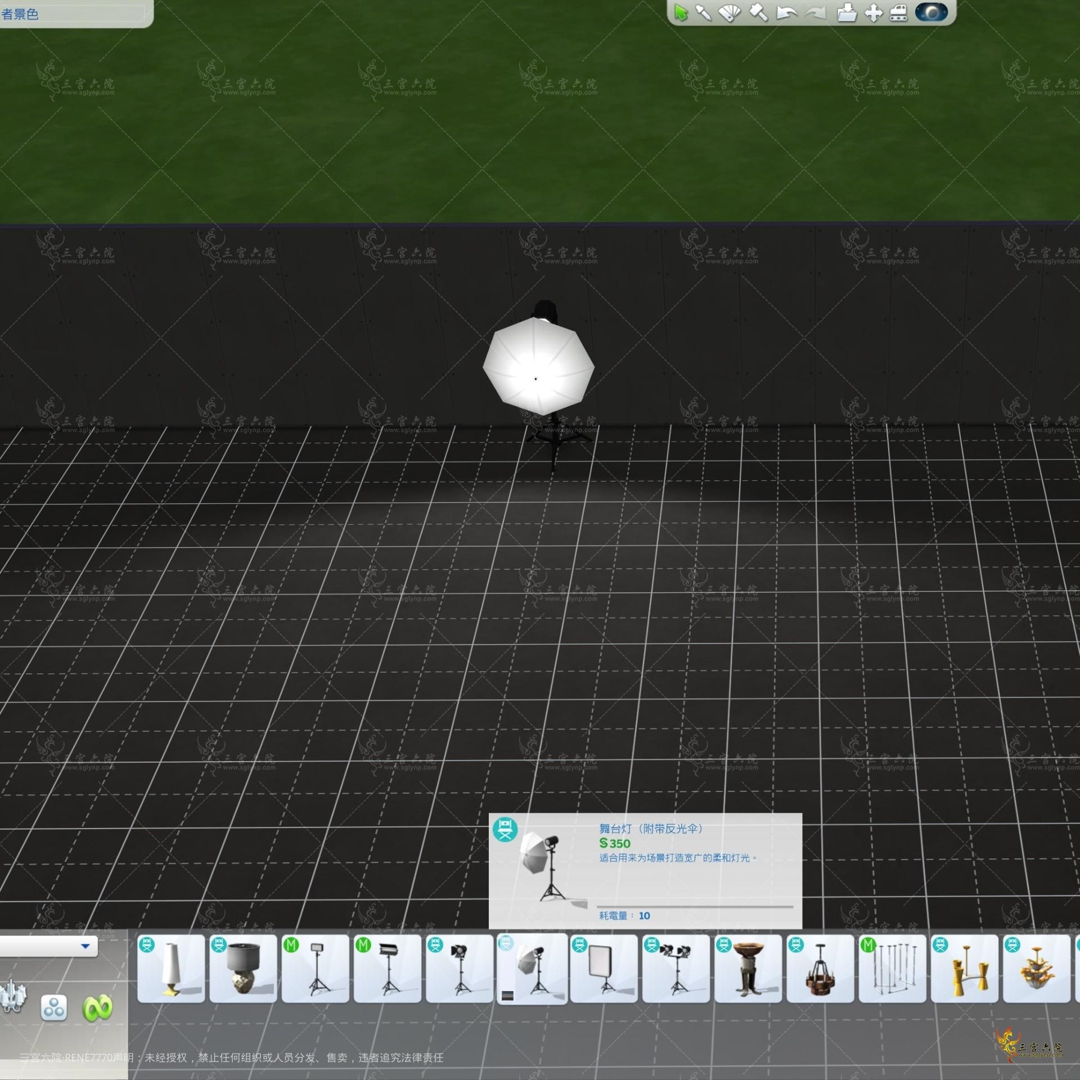Open the Design swatch fan tool

coord(730,12)
